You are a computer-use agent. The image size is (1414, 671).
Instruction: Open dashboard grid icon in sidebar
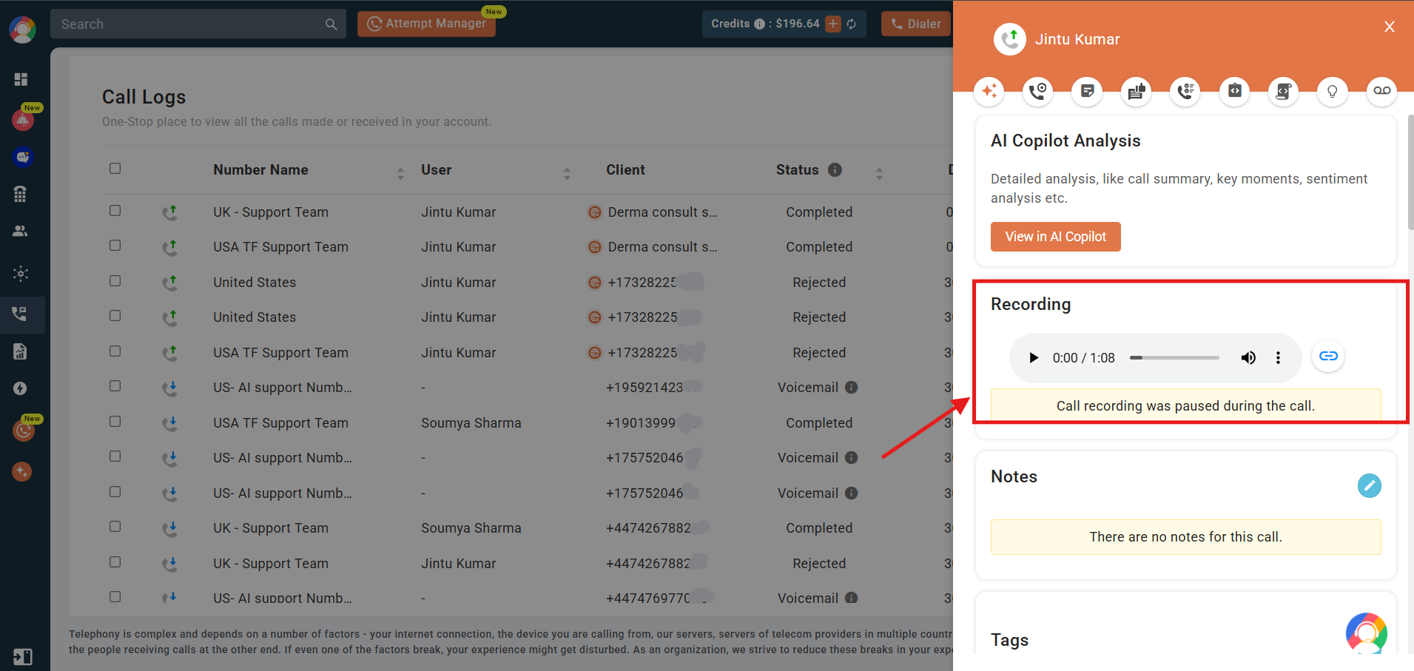21,79
